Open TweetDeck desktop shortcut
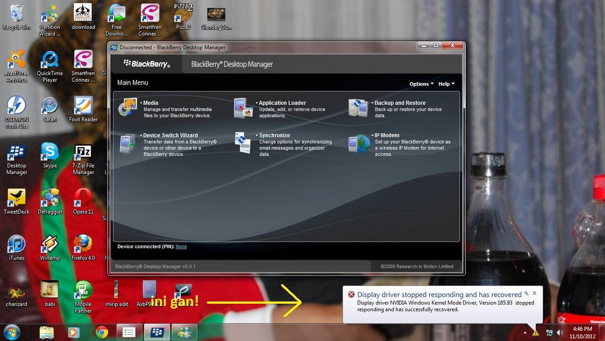This screenshot has width=605, height=341. pyautogui.click(x=17, y=202)
